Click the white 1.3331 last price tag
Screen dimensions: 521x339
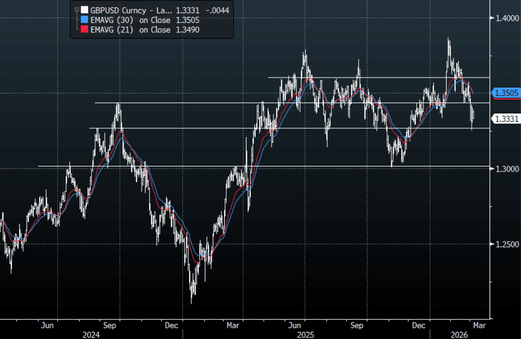pyautogui.click(x=505, y=119)
